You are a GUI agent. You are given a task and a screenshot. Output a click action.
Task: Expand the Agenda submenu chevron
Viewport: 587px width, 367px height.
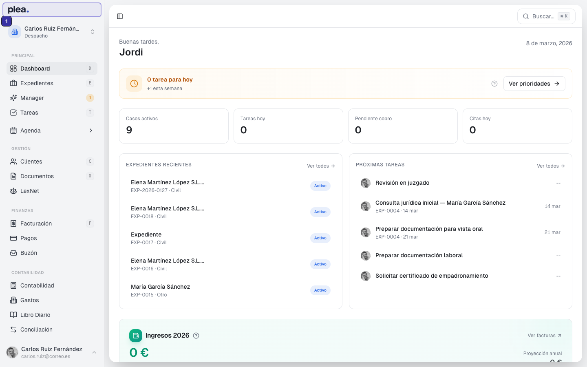tap(91, 130)
